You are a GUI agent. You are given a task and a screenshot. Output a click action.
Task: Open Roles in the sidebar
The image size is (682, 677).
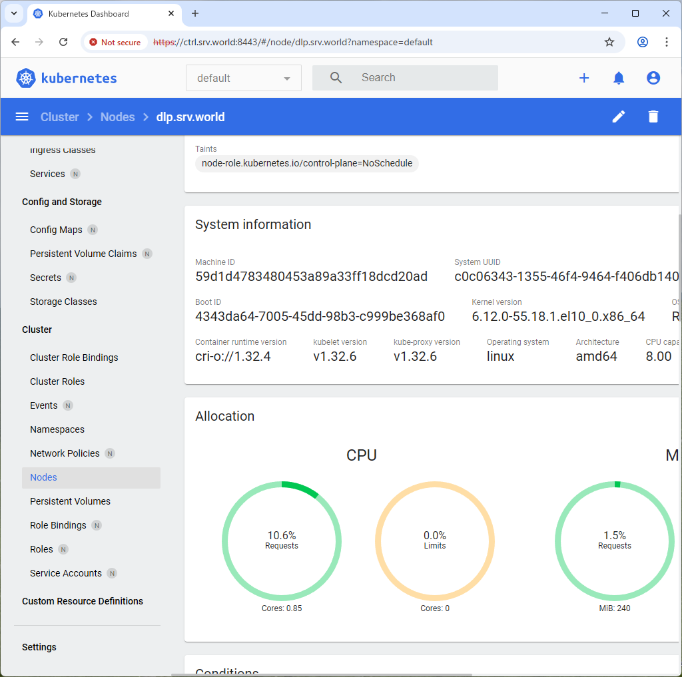click(41, 549)
